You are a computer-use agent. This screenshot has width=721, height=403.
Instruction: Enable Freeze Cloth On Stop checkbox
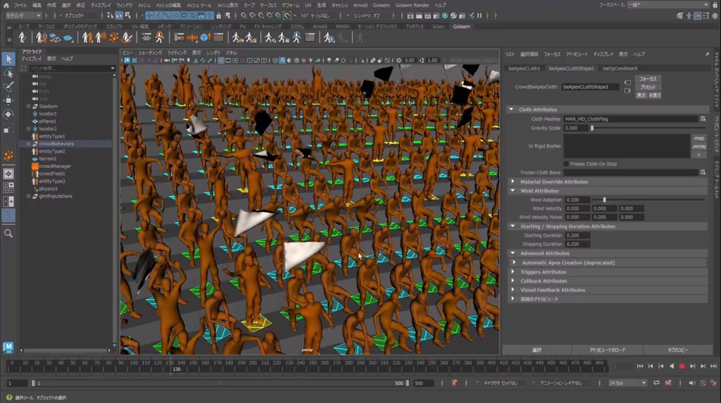click(x=566, y=164)
